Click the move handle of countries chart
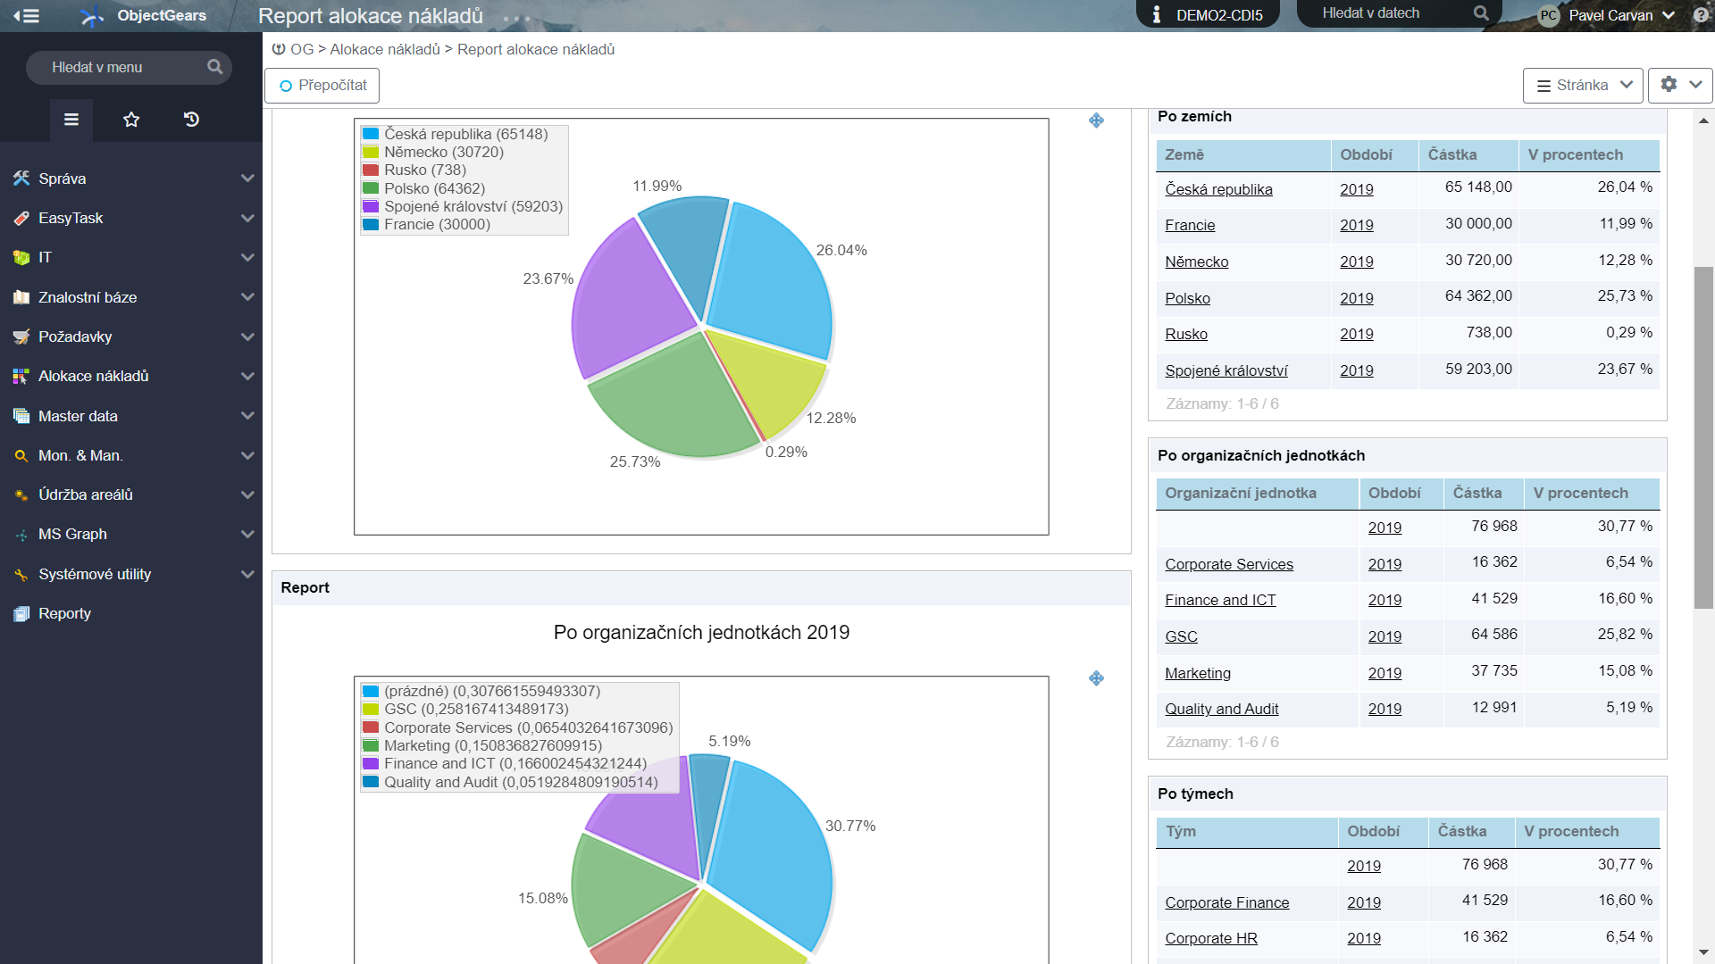The width and height of the screenshot is (1715, 964). 1096,120
